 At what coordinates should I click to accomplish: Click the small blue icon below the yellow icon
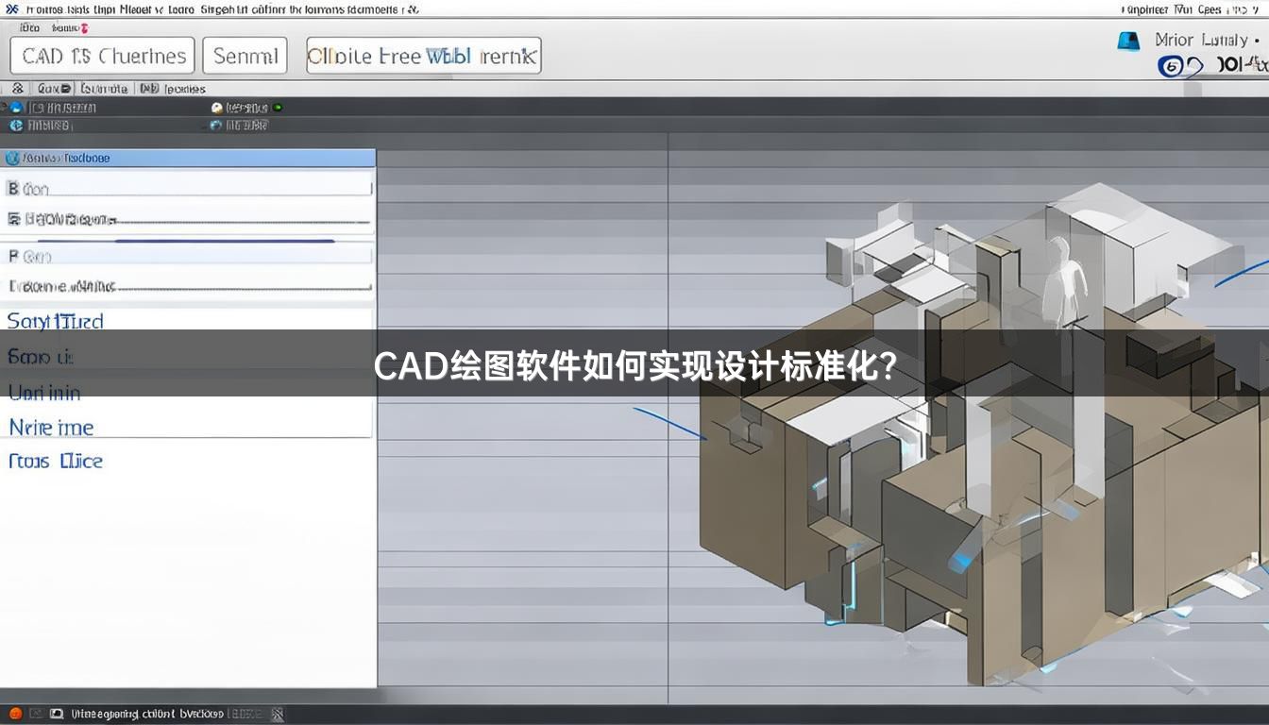(x=216, y=125)
